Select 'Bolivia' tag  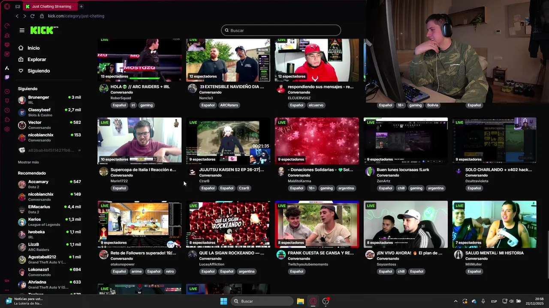tap(433, 105)
